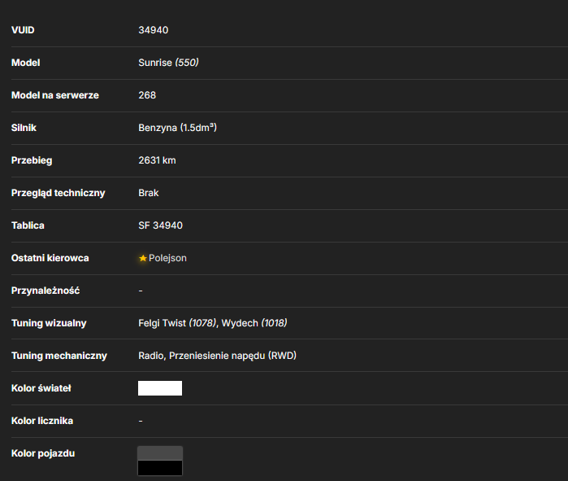Click the model name Sunrise (550)
Image resolution: width=568 pixels, height=481 pixels.
(x=168, y=63)
